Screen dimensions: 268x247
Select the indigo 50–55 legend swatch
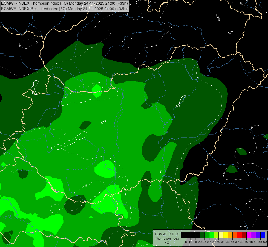tap(258, 235)
